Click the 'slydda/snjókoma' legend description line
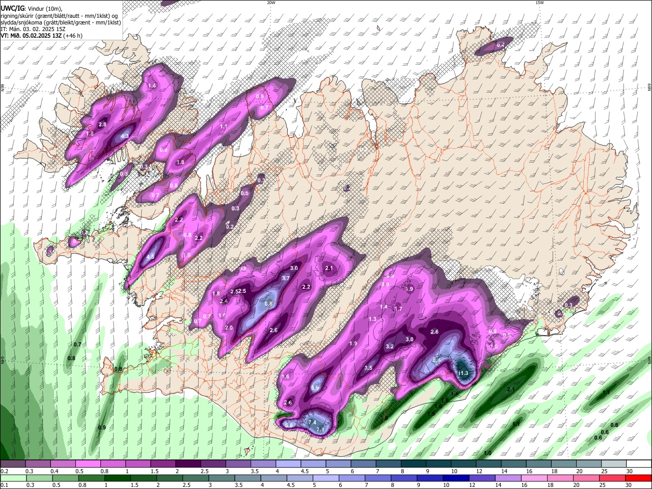The width and height of the screenshot is (652, 489). [61, 22]
